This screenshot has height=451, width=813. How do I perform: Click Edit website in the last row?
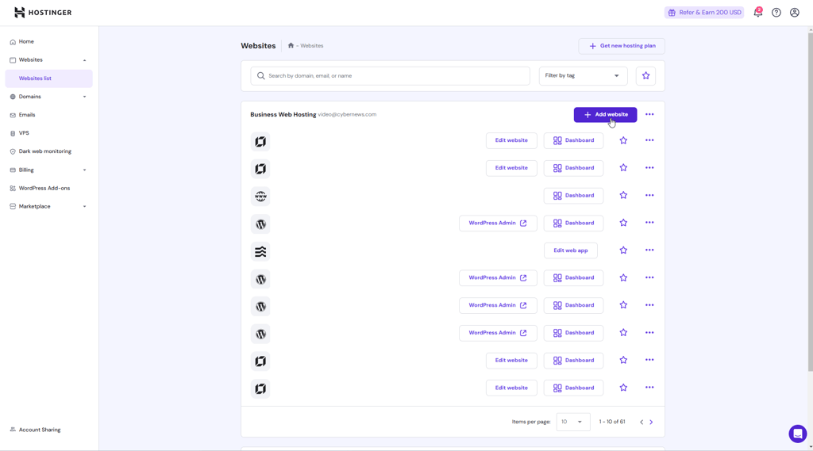click(511, 388)
